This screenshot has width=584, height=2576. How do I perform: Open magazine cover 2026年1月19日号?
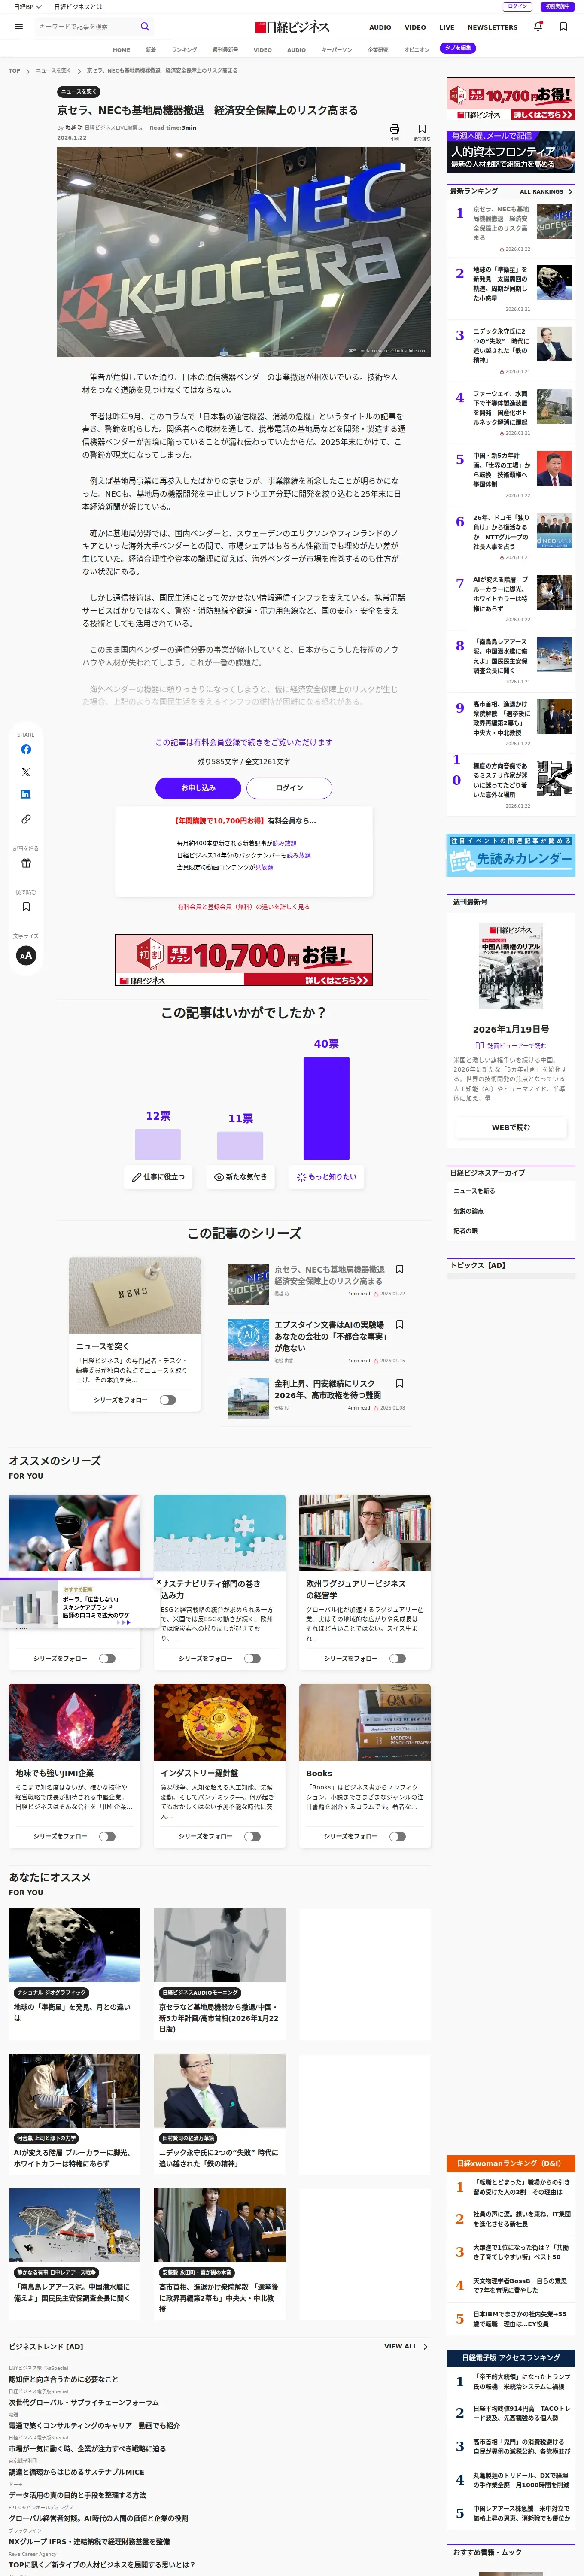pos(511,966)
